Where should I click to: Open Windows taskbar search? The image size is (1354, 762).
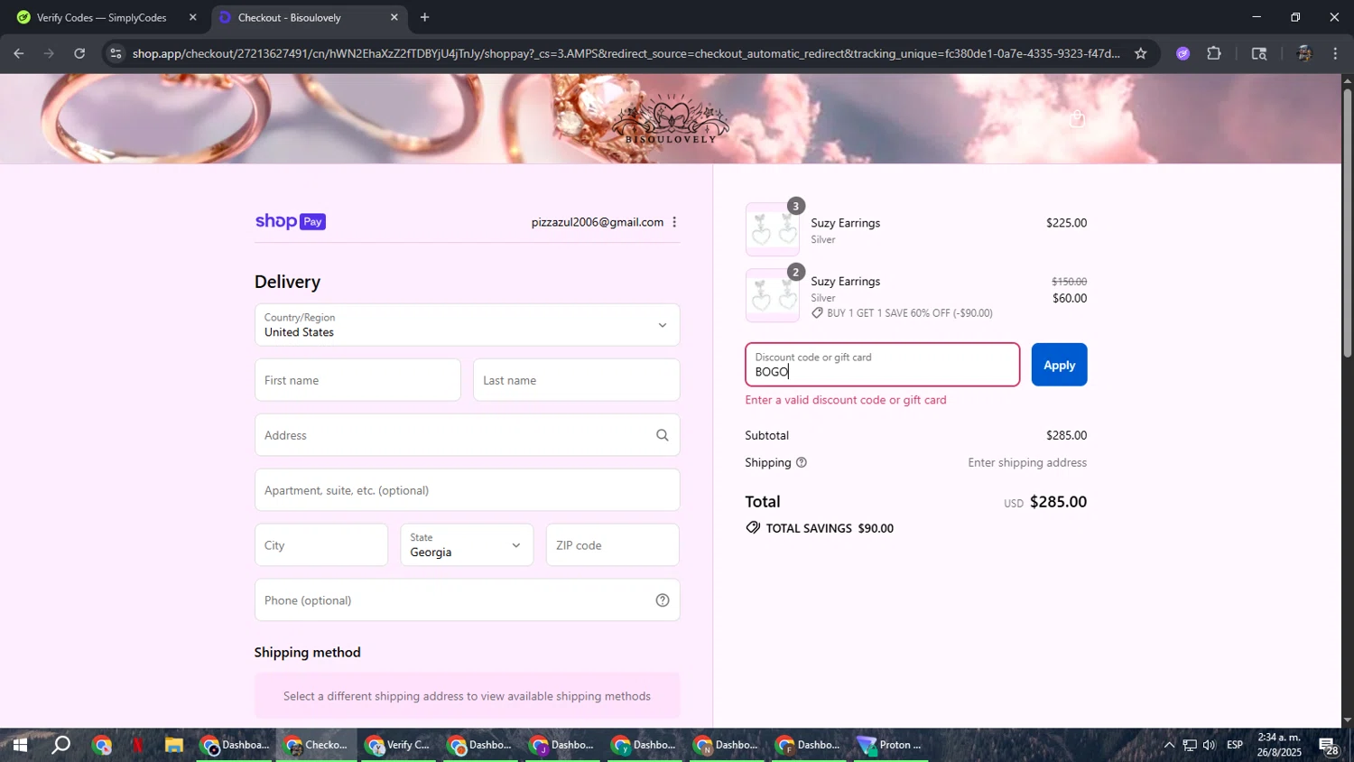tap(60, 745)
